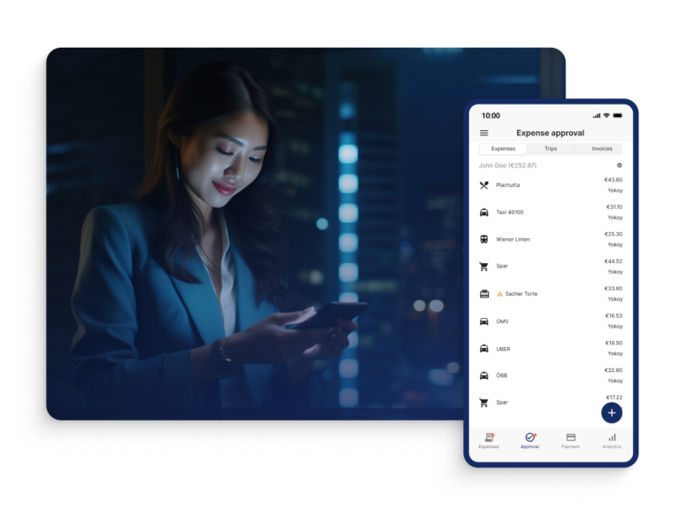Screen dimensions: 680x510
Task: Click the grey circle icon beside John Doe
Action: [x=619, y=166]
